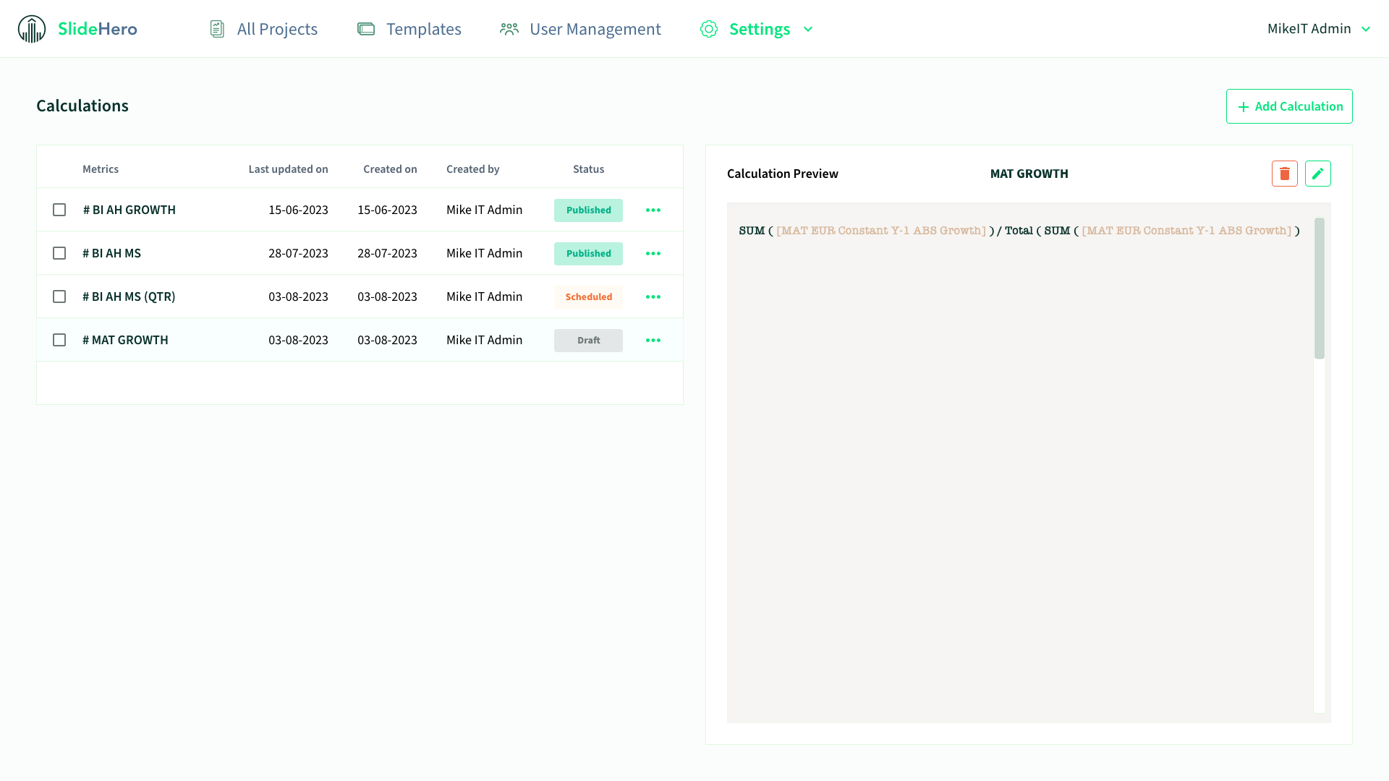The image size is (1389, 781).
Task: Select the MAT GROWTH row checkbox
Action: (59, 340)
